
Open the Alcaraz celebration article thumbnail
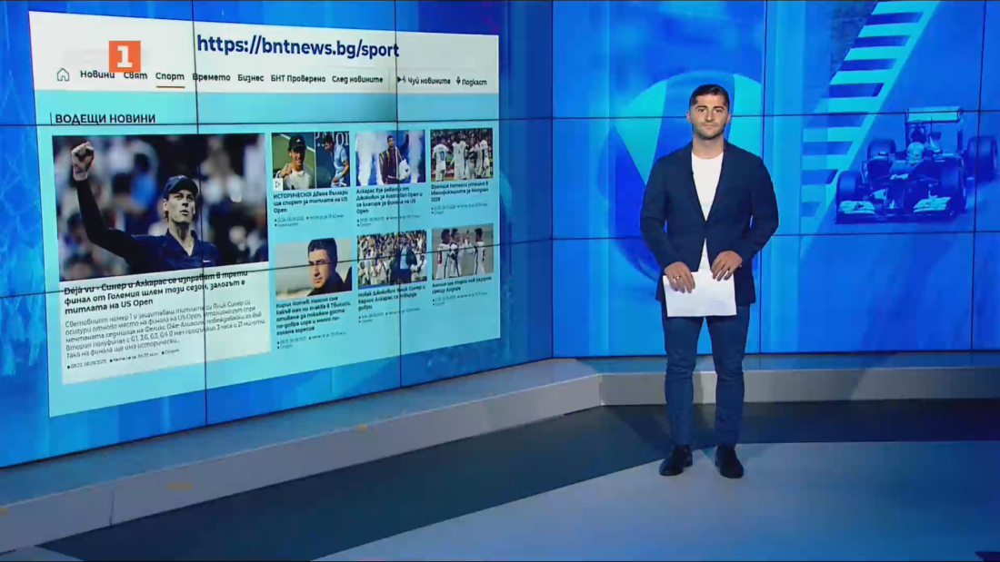tap(390, 157)
